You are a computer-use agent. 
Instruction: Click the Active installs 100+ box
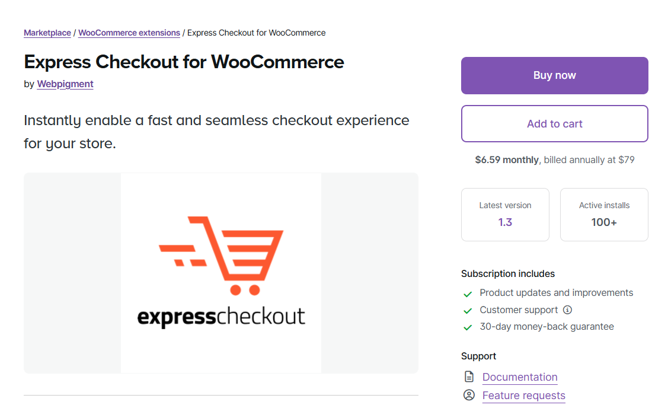(604, 215)
